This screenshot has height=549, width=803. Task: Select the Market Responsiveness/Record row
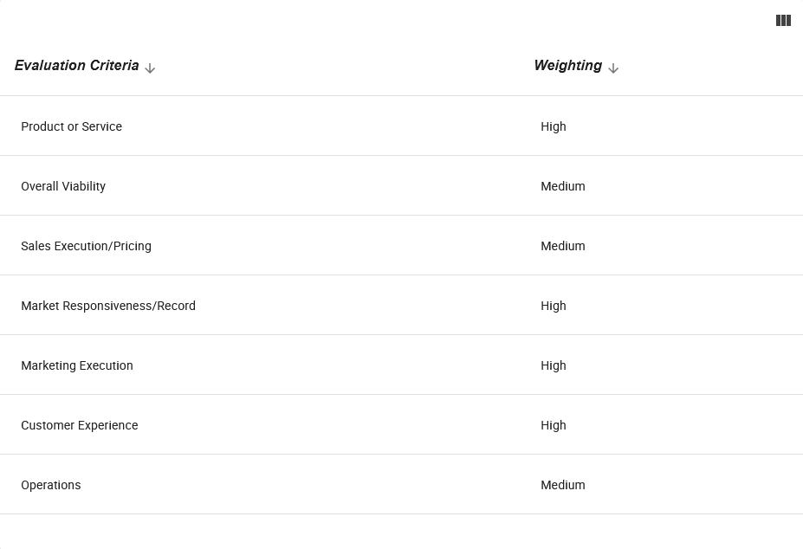[x=402, y=305]
